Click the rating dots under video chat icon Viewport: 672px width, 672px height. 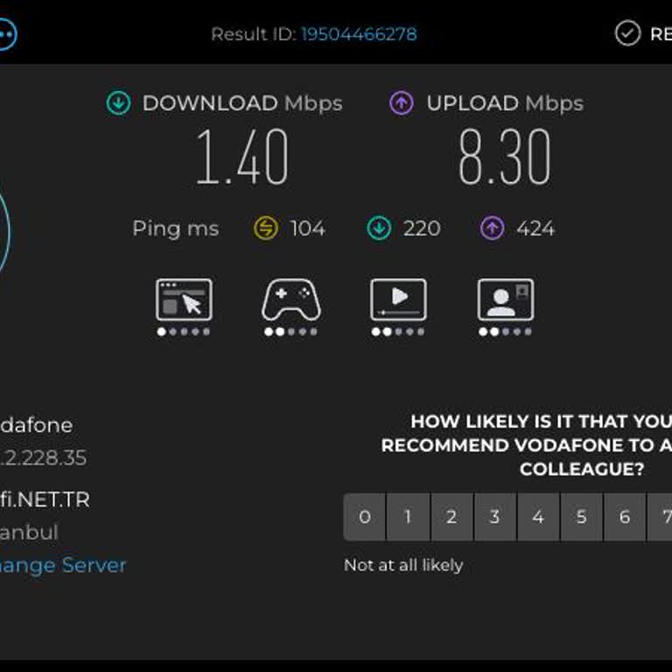point(505,332)
